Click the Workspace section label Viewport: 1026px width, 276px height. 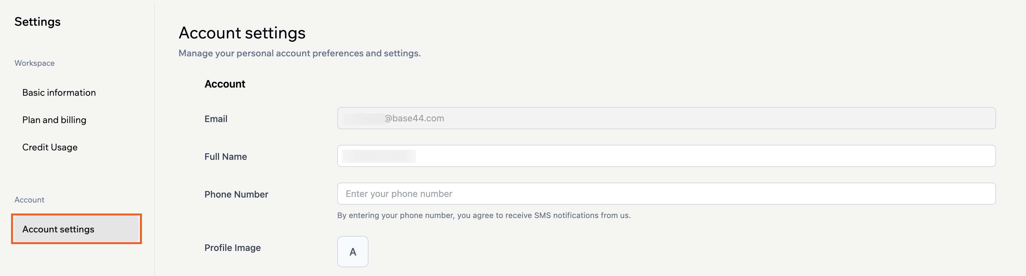(x=34, y=62)
